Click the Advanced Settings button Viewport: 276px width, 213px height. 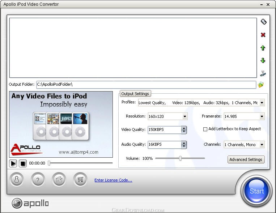click(x=246, y=159)
